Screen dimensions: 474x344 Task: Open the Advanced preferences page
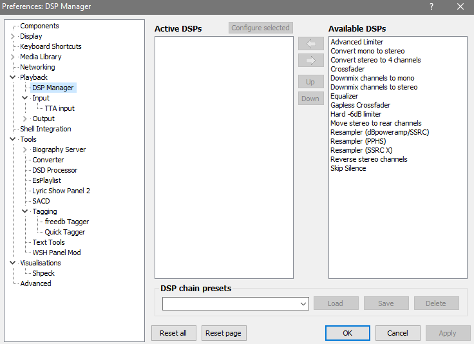[x=35, y=283]
